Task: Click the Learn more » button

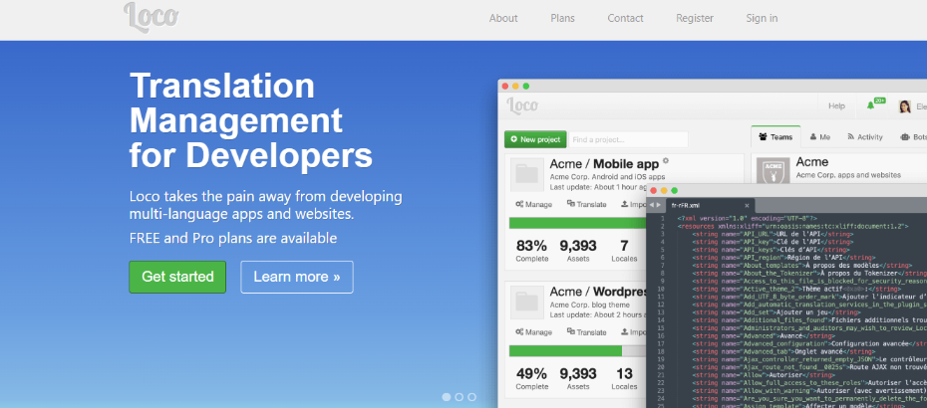Action: coord(296,277)
